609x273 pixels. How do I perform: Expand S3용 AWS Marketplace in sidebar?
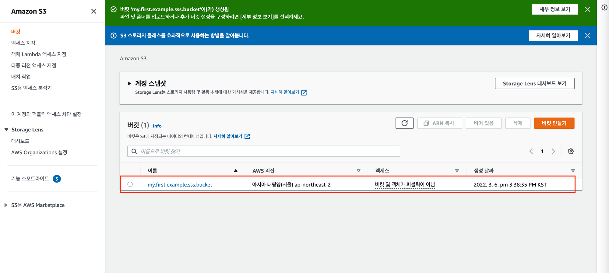pyautogui.click(x=6, y=205)
